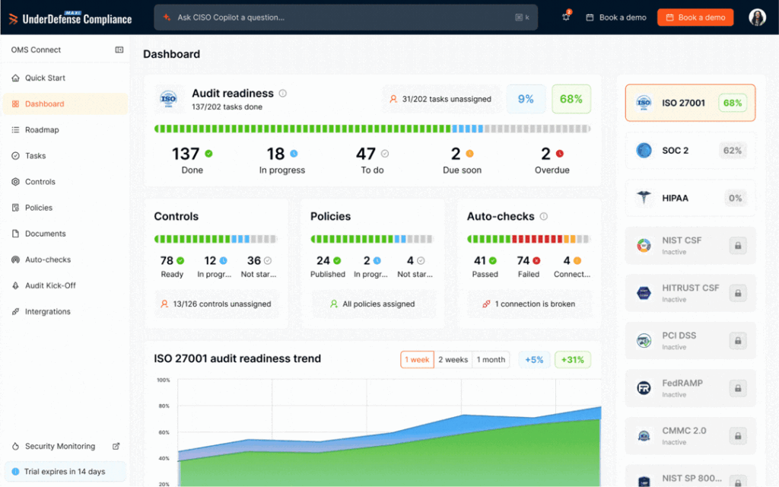Click the plain Book a demo link
The image size is (779, 487).
tap(616, 18)
